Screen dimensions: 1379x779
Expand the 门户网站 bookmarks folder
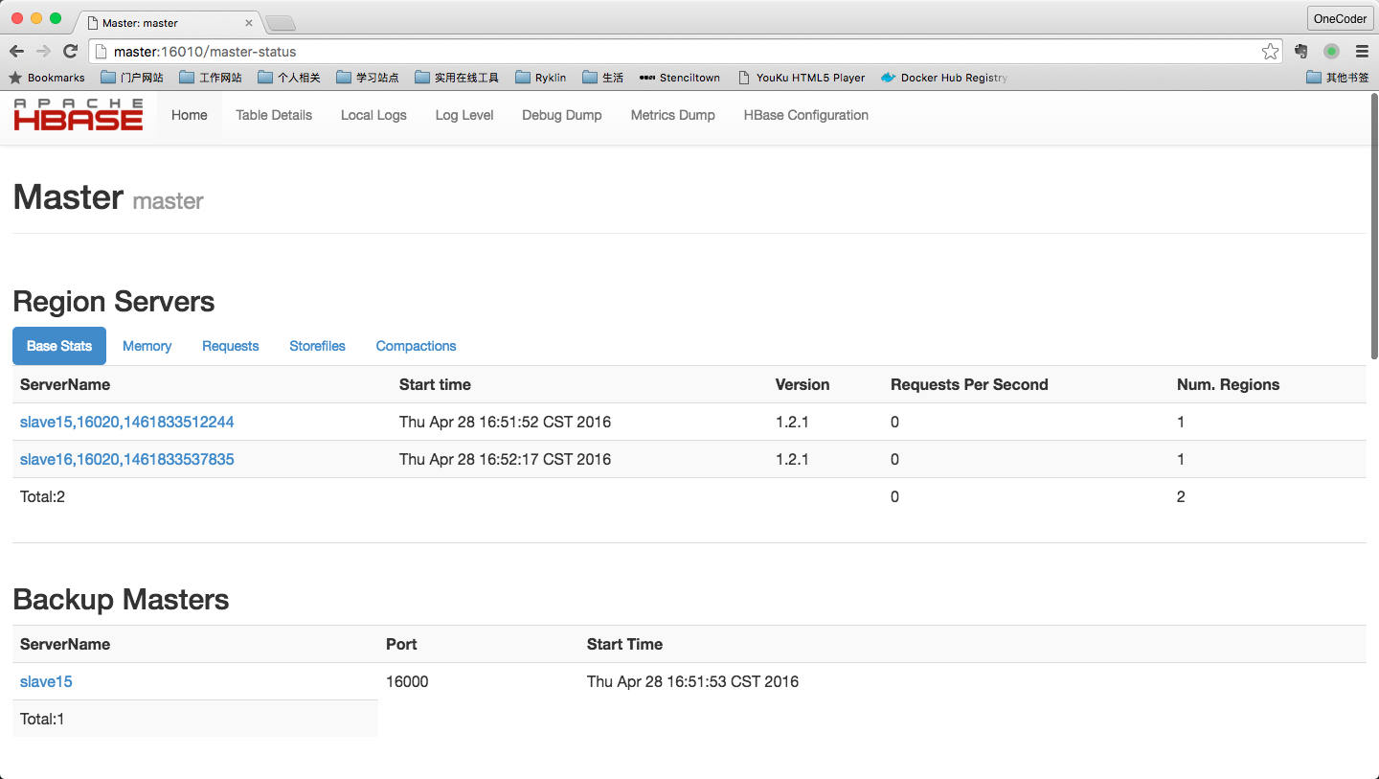[x=132, y=78]
